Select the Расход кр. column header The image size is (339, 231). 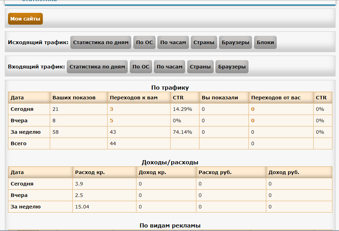coord(90,172)
